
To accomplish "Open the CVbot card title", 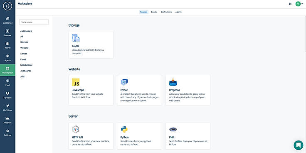I will point(124,90).
